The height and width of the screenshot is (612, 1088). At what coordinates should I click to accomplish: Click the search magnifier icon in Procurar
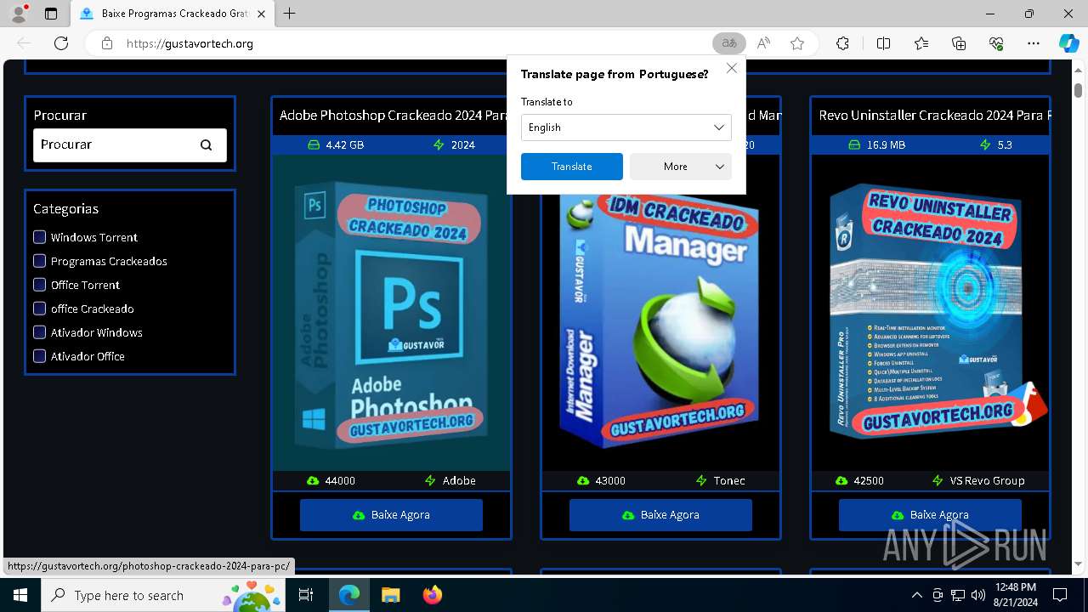tap(206, 145)
